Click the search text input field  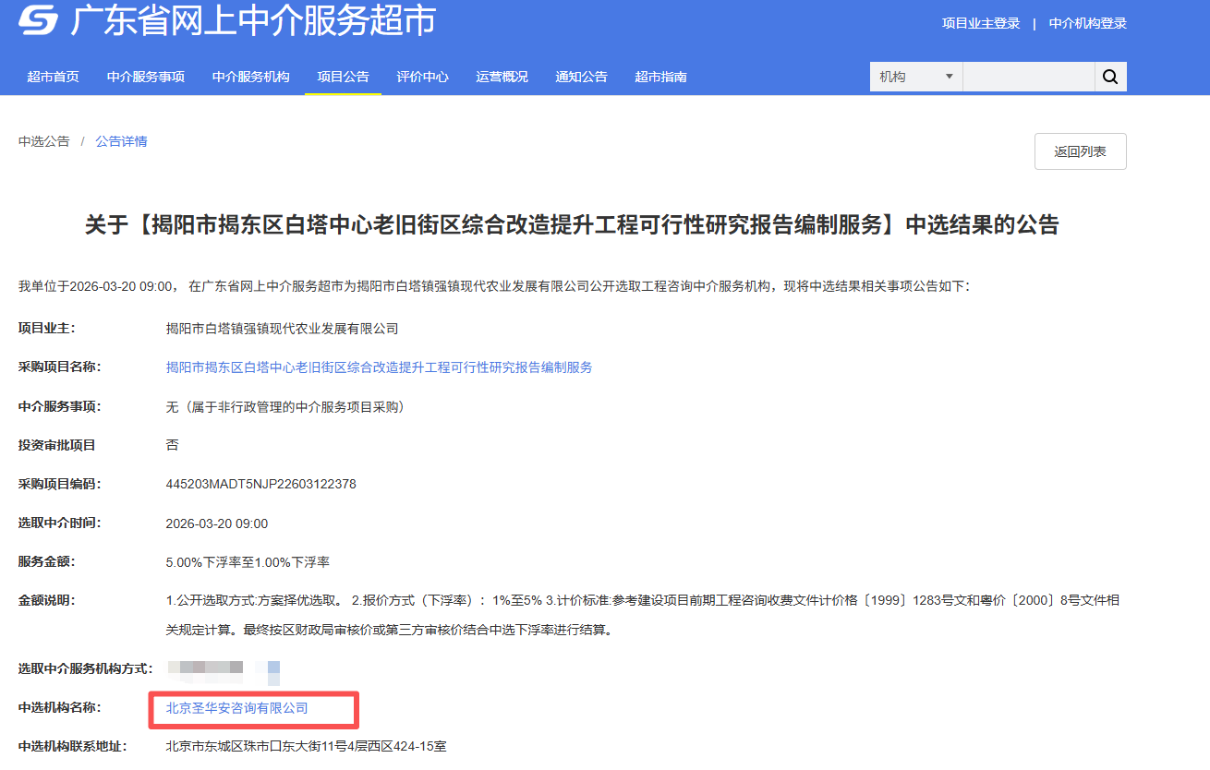[1028, 77]
